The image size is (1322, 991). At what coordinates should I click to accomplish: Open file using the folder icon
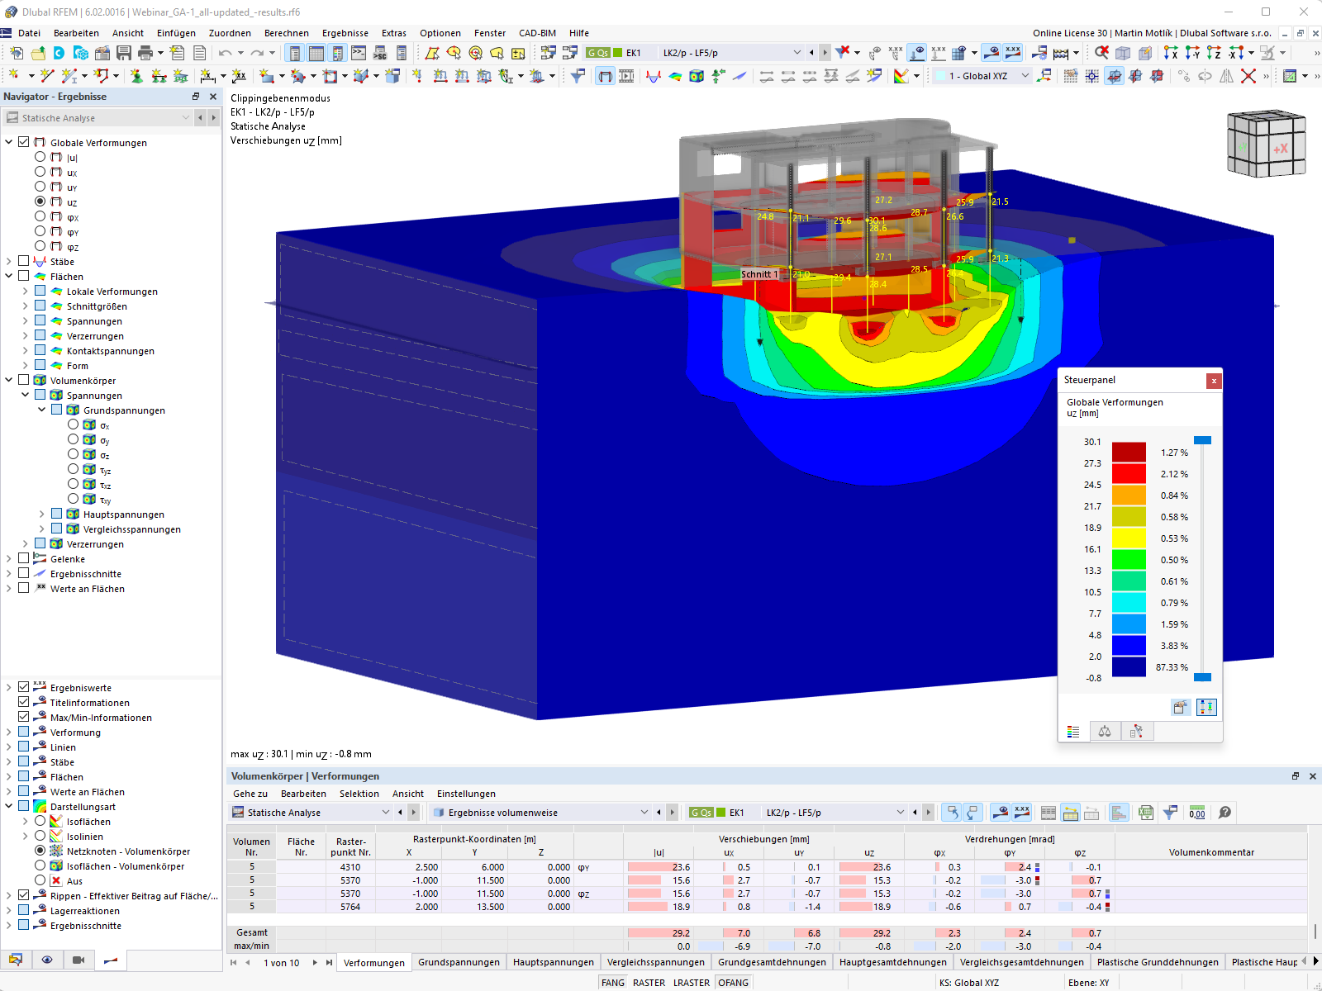pos(38,53)
